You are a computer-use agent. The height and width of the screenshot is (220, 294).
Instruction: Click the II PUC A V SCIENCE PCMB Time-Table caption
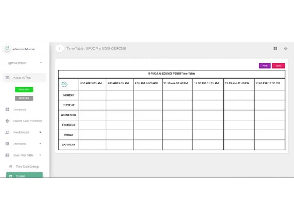point(172,73)
